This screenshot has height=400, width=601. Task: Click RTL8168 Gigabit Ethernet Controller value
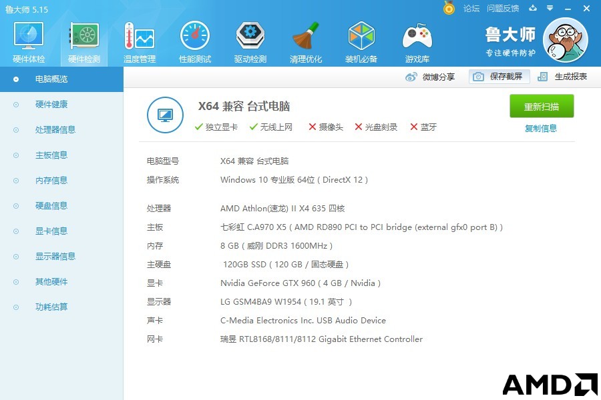point(322,339)
